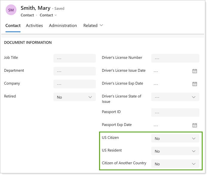Click the Department input field
Screen dimensions: 208x176
click(75, 71)
